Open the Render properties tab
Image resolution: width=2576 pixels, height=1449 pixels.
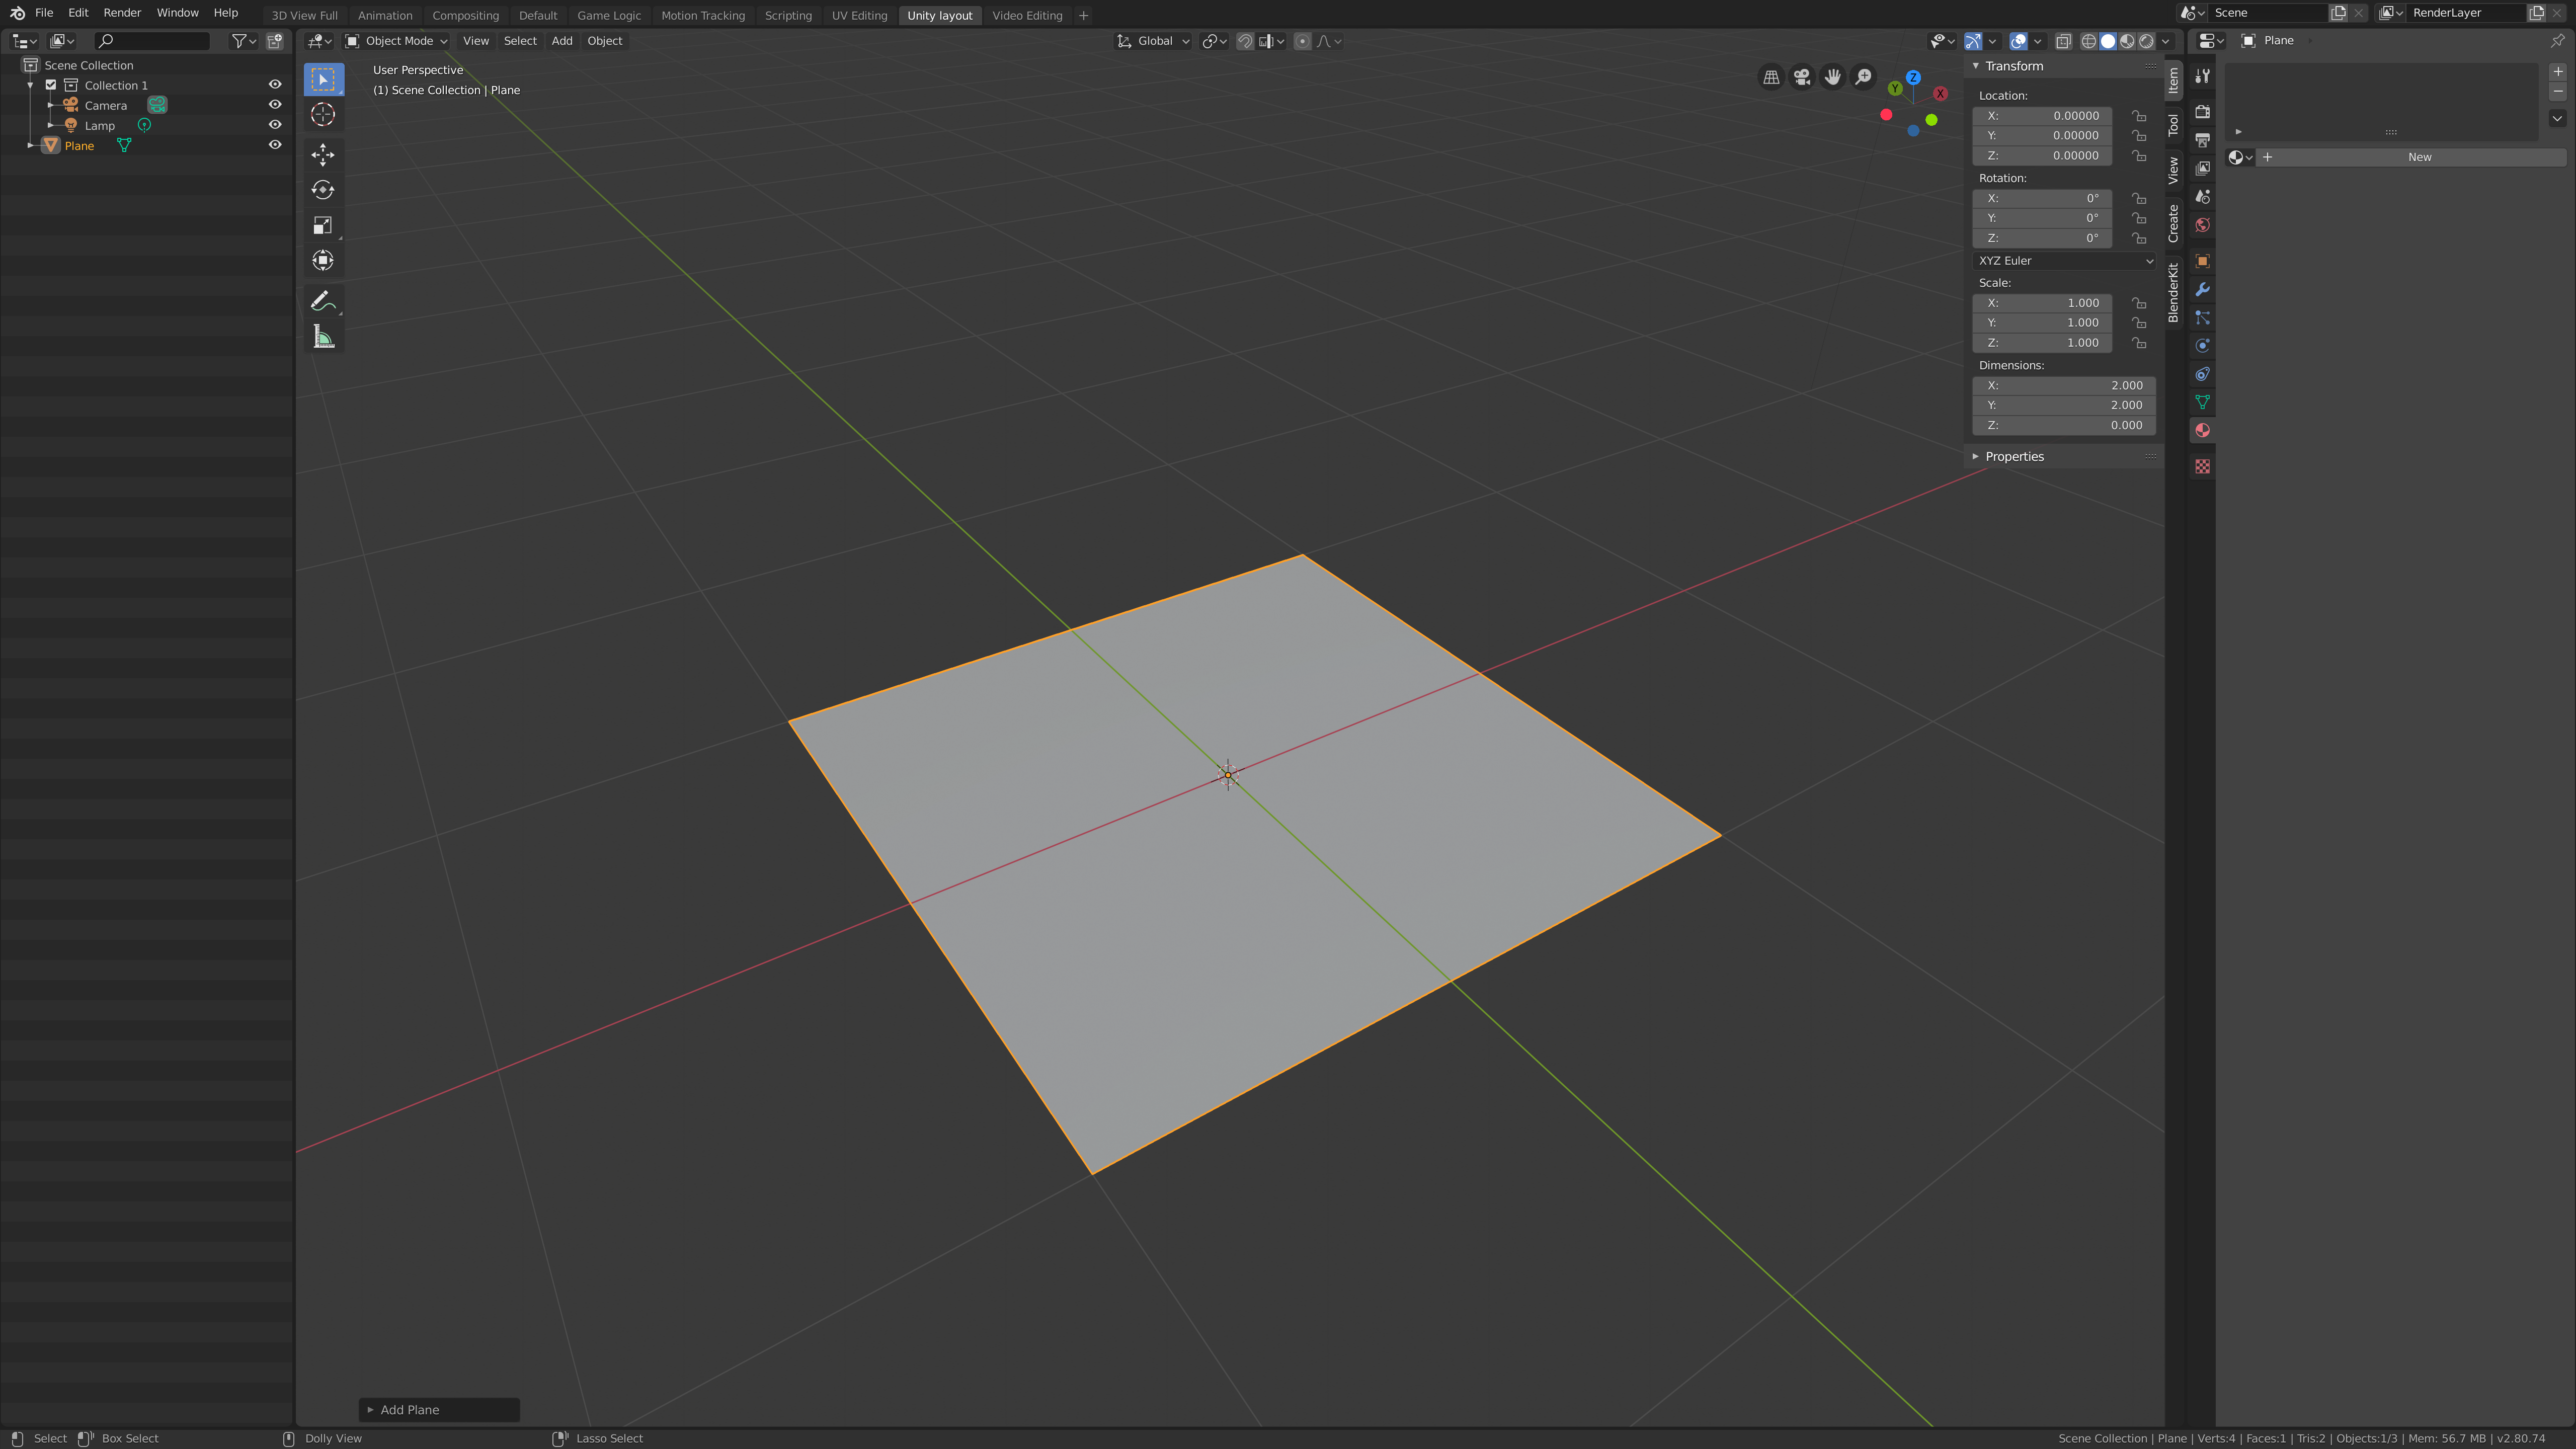(x=2202, y=112)
